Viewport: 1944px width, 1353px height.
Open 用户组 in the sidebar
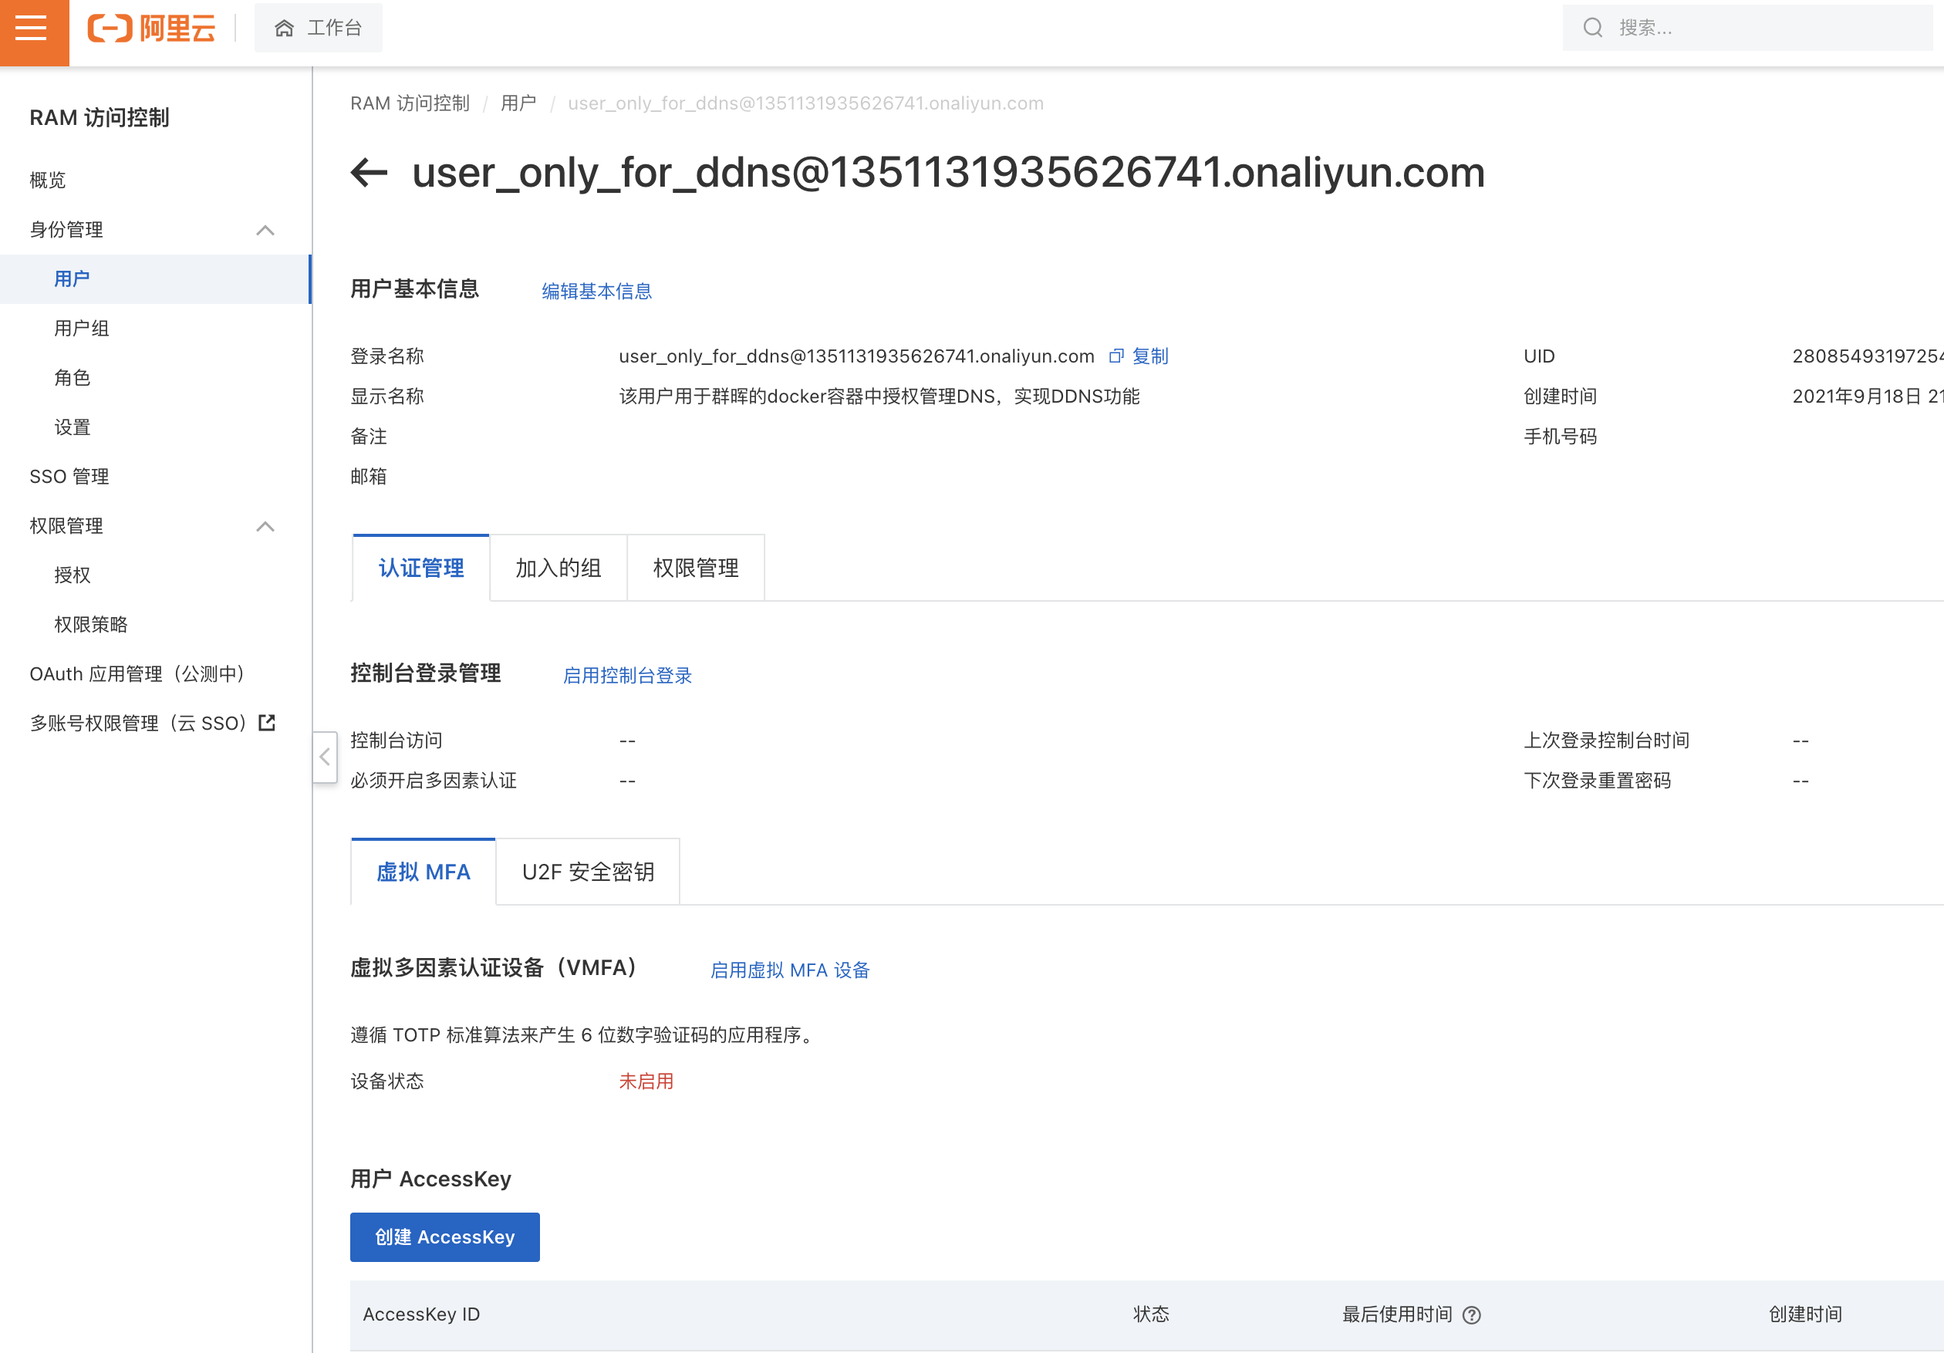tap(81, 329)
